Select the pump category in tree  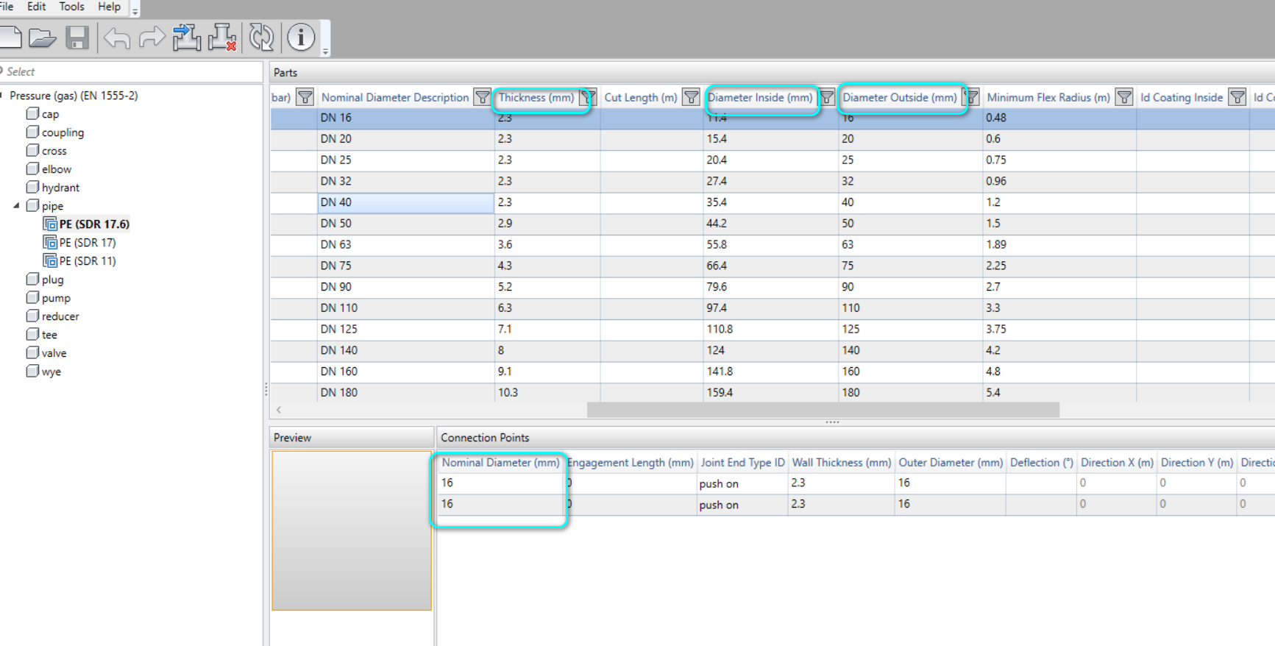(x=56, y=298)
